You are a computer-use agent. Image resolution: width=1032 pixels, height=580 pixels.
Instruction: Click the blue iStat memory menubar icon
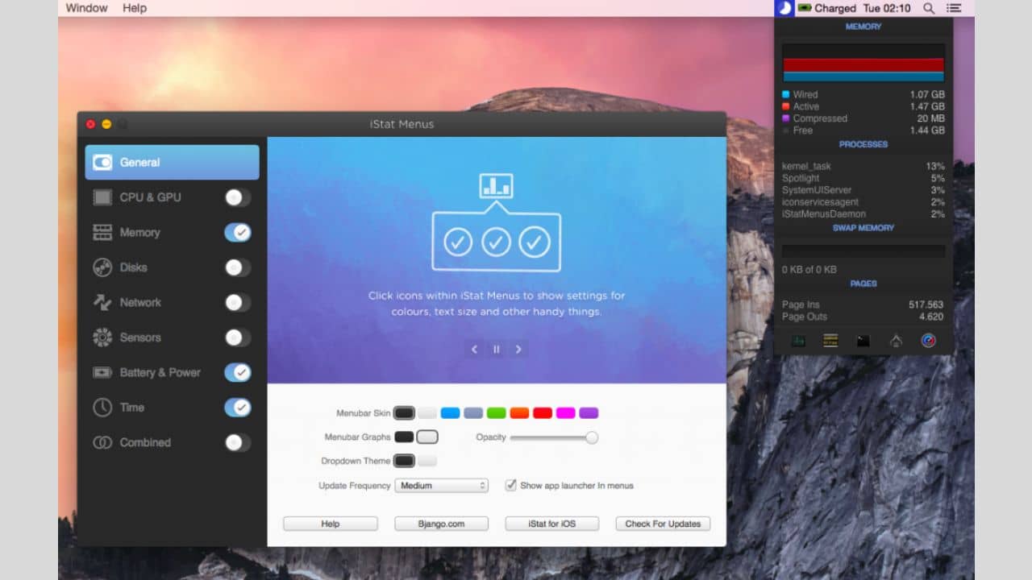pos(784,8)
